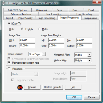Switch to the Advanced Features tab
The height and width of the screenshot is (103, 103).
click(x=21, y=14)
